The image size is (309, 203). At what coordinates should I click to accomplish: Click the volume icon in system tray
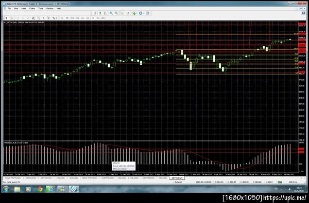coord(290,189)
